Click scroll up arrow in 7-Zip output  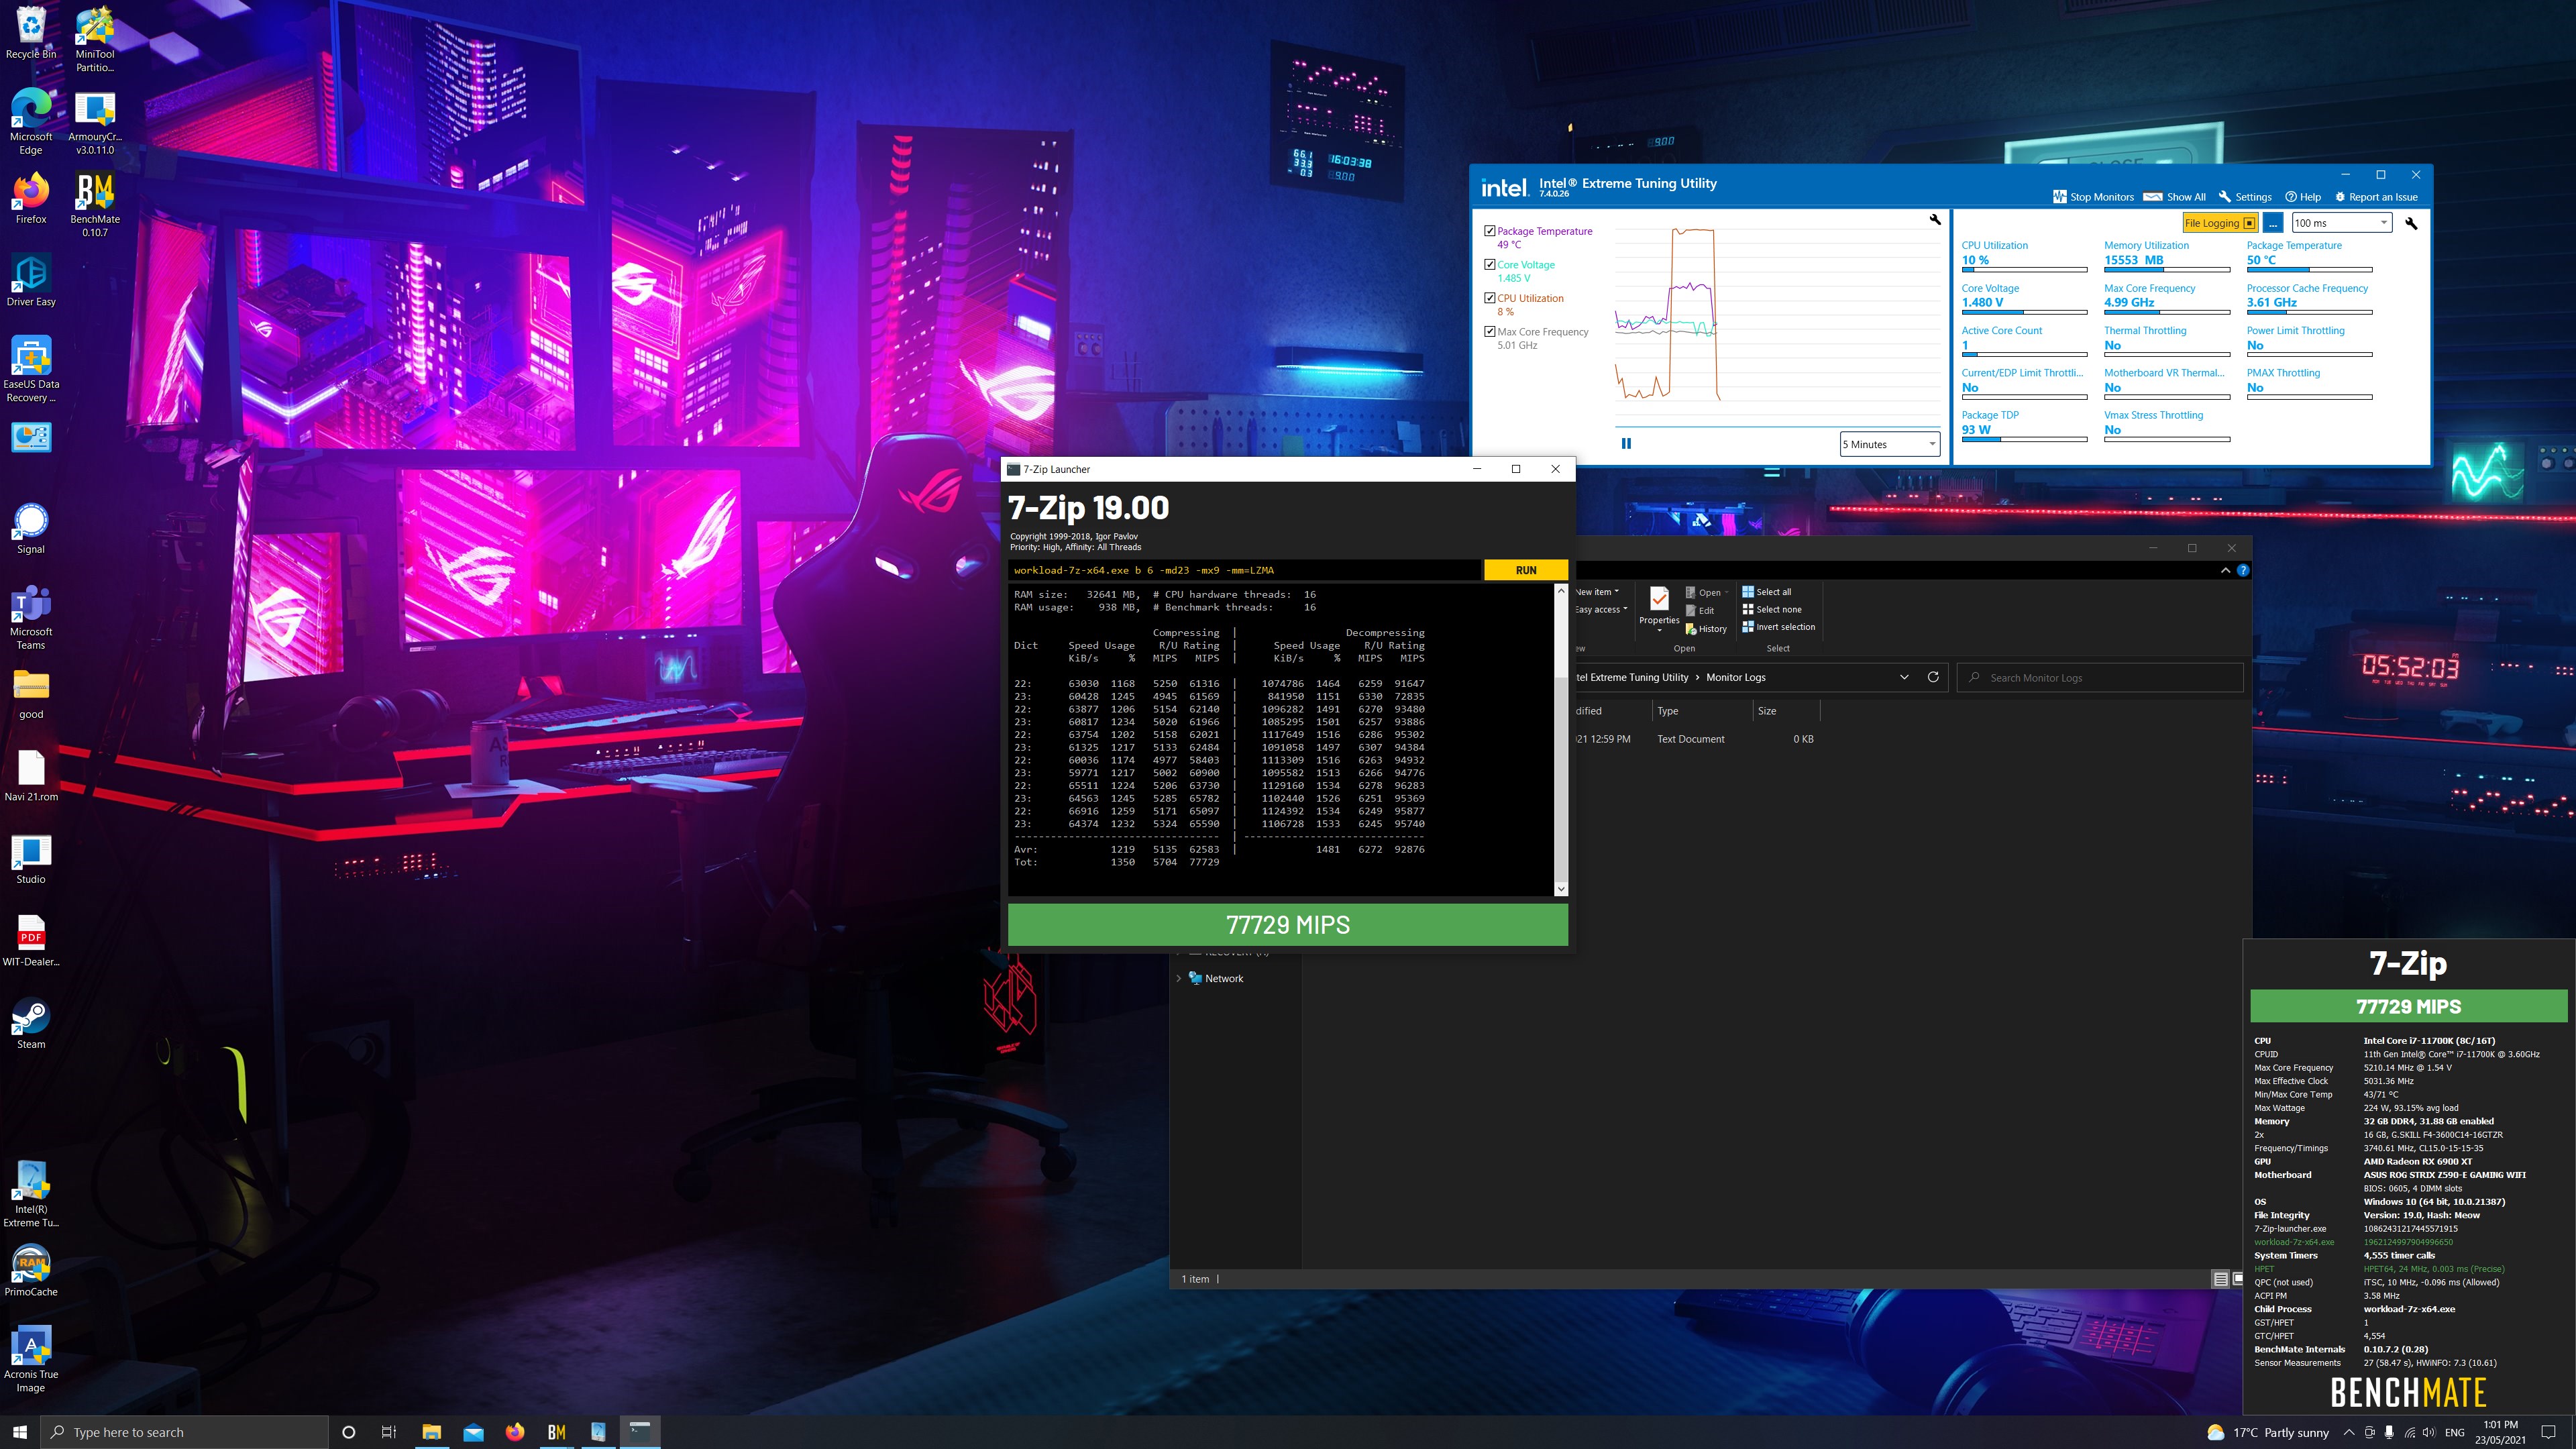tap(1561, 591)
